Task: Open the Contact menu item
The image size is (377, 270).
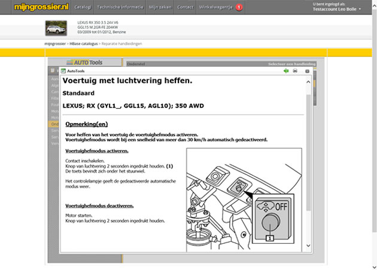Action: click(185, 7)
